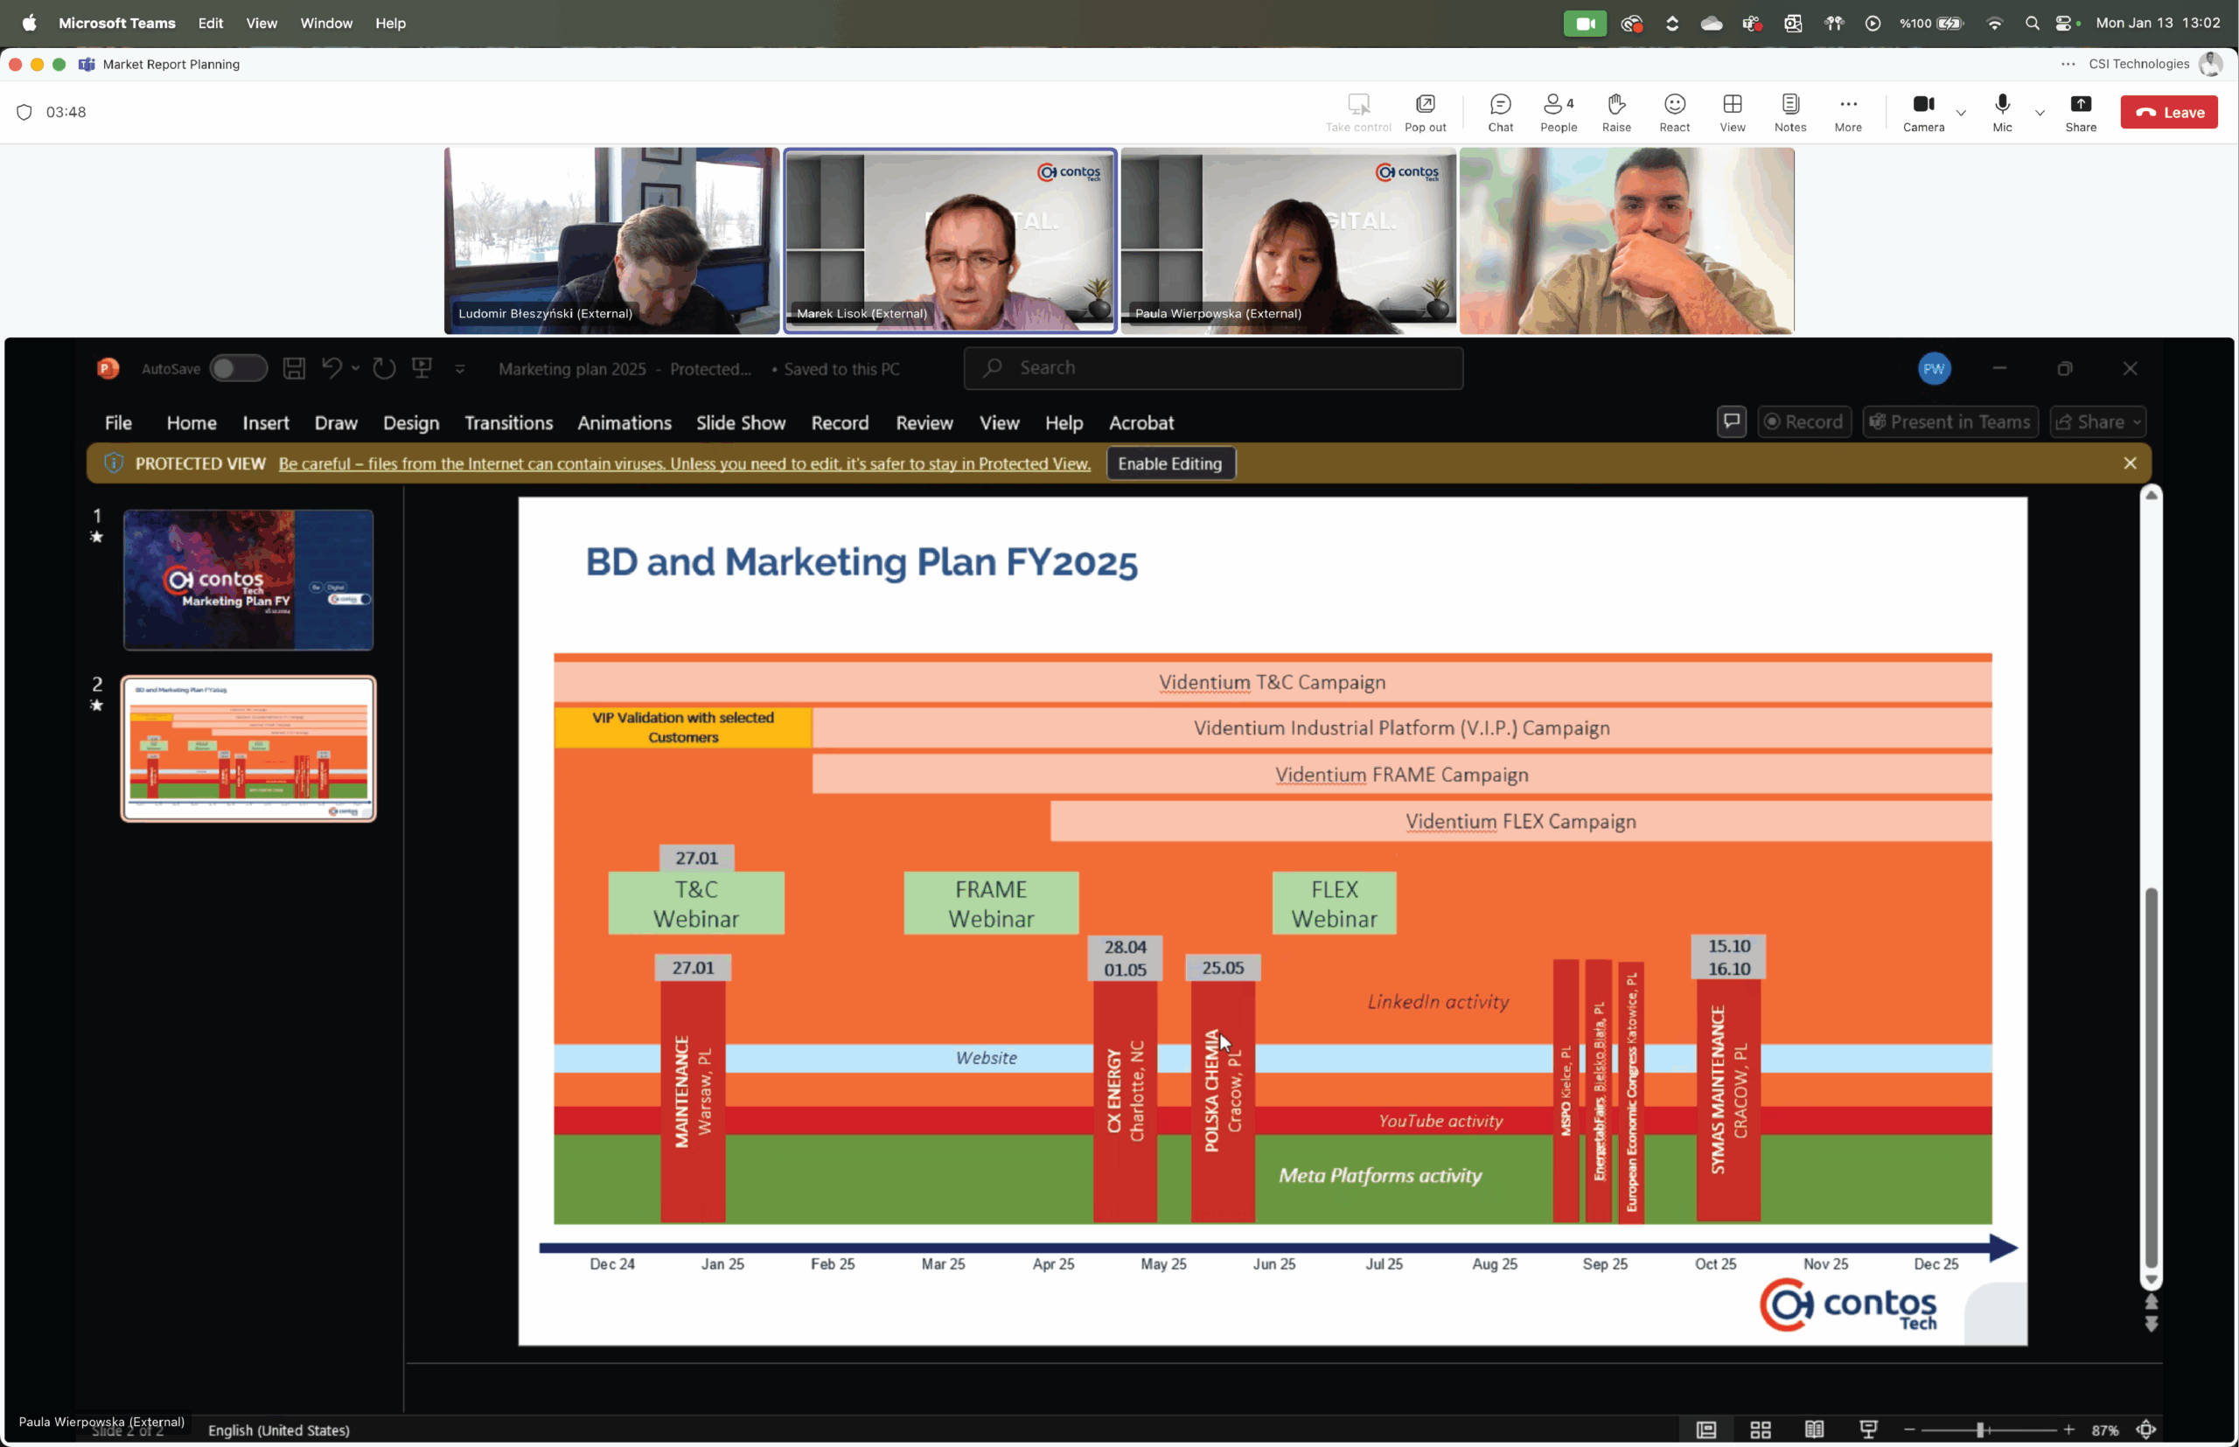Image resolution: width=2239 pixels, height=1447 pixels.
Task: Click the PowerPoint zoom slider
Action: pos(1980,1430)
